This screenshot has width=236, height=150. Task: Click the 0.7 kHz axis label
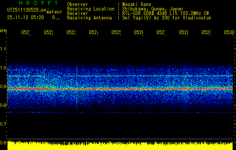pyautogui.click(x=3, y=124)
